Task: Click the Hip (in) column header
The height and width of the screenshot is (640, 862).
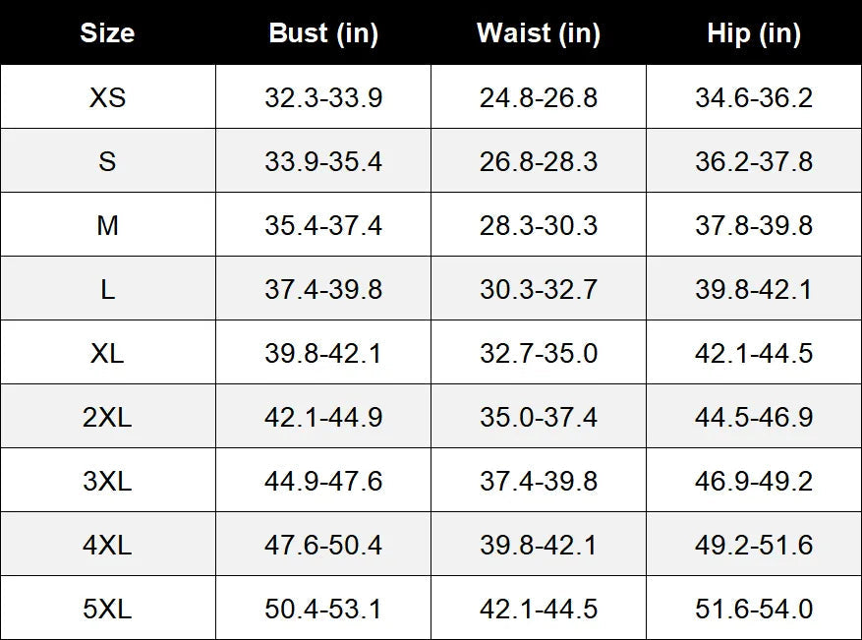Action: pos(754,33)
